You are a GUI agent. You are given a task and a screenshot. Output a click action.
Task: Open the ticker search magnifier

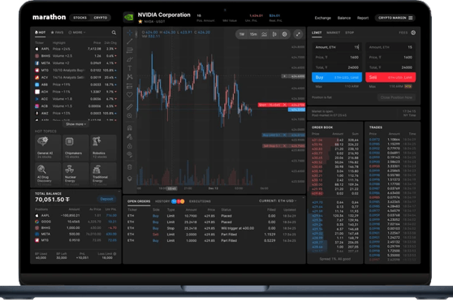tap(114, 32)
